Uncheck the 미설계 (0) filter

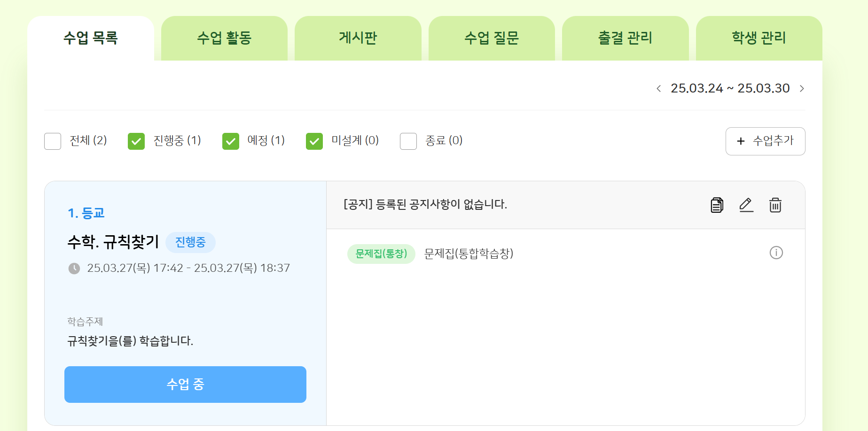coord(314,141)
